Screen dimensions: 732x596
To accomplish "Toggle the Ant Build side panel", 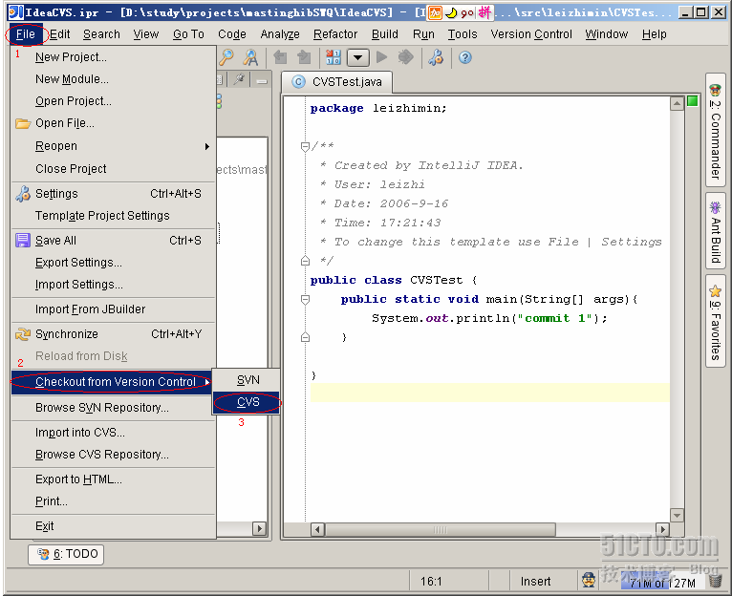I will tap(715, 230).
